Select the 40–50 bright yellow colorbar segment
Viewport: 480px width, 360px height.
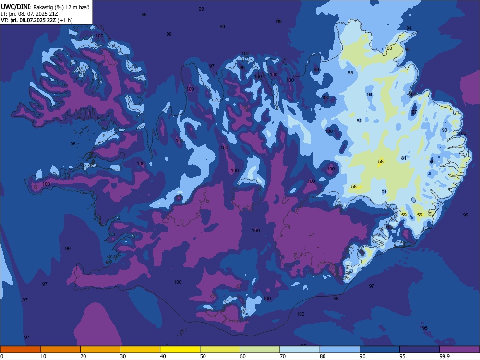(x=180, y=349)
